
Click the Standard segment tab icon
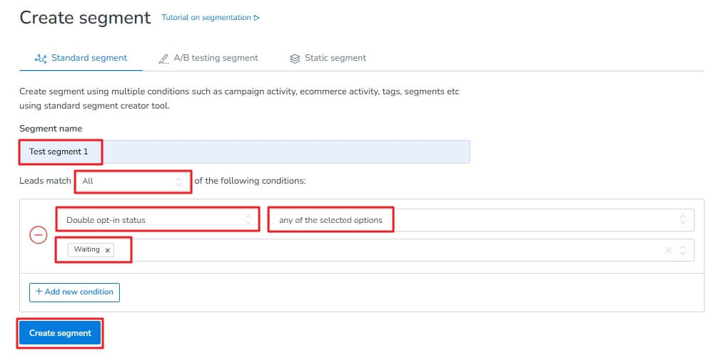click(41, 58)
